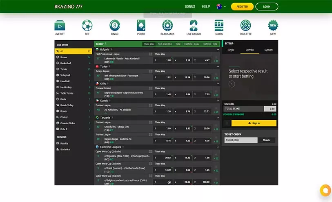Screen dimensions: 332x202
Task: Open the Help link
Action: coord(206,7)
